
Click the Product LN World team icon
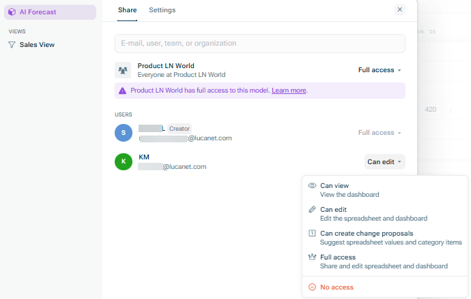tap(123, 70)
